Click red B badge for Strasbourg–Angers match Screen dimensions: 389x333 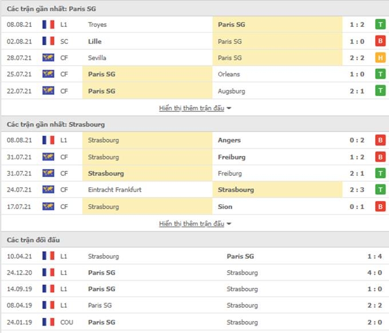pos(380,141)
